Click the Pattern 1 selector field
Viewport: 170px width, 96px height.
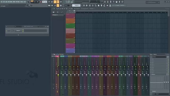point(76,5)
